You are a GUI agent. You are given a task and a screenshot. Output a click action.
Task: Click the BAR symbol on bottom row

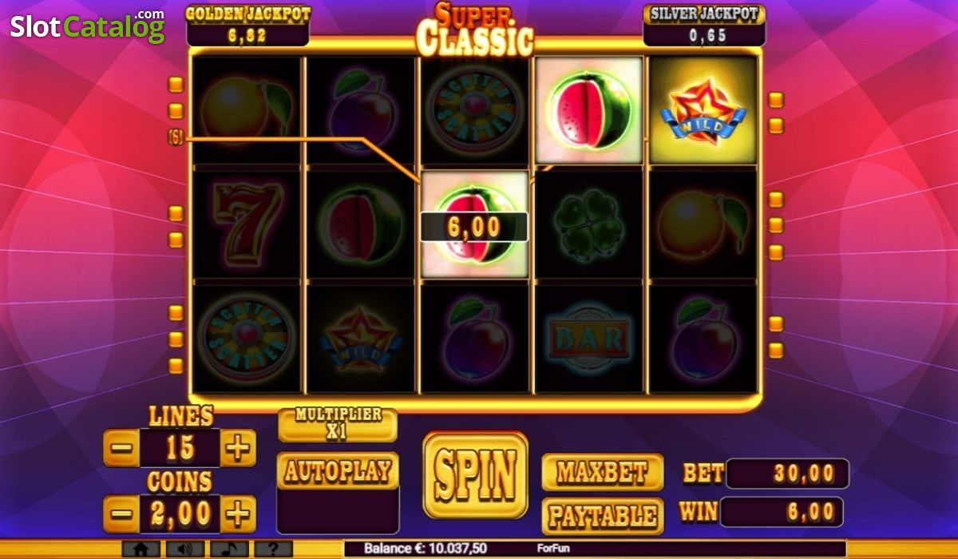pos(588,339)
